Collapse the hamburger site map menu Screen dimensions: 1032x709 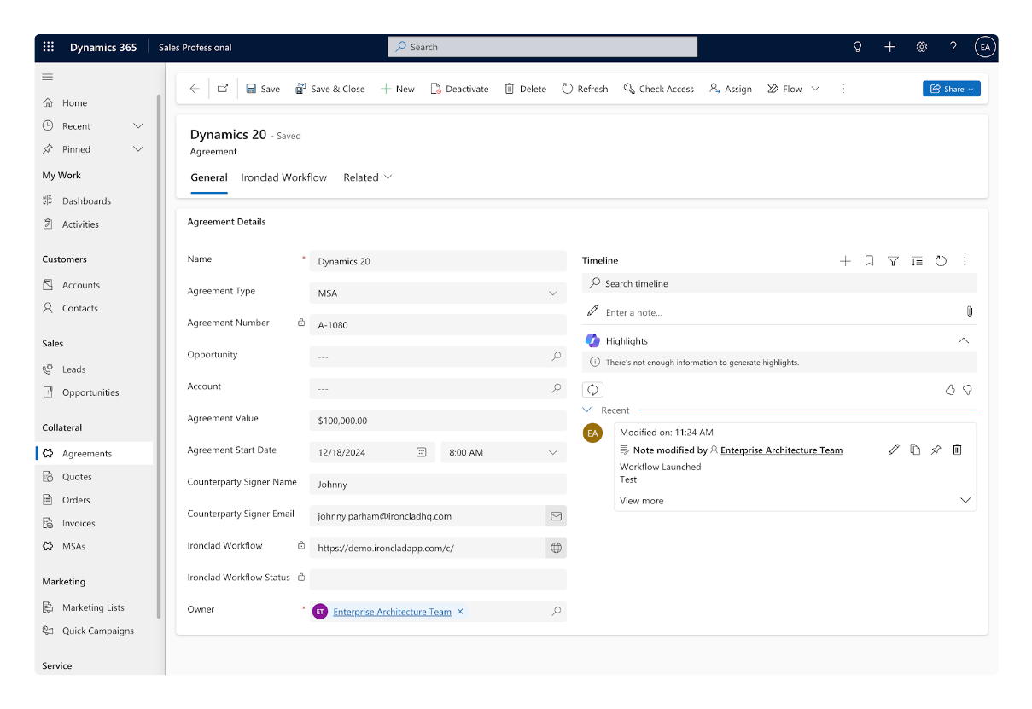pyautogui.click(x=48, y=77)
